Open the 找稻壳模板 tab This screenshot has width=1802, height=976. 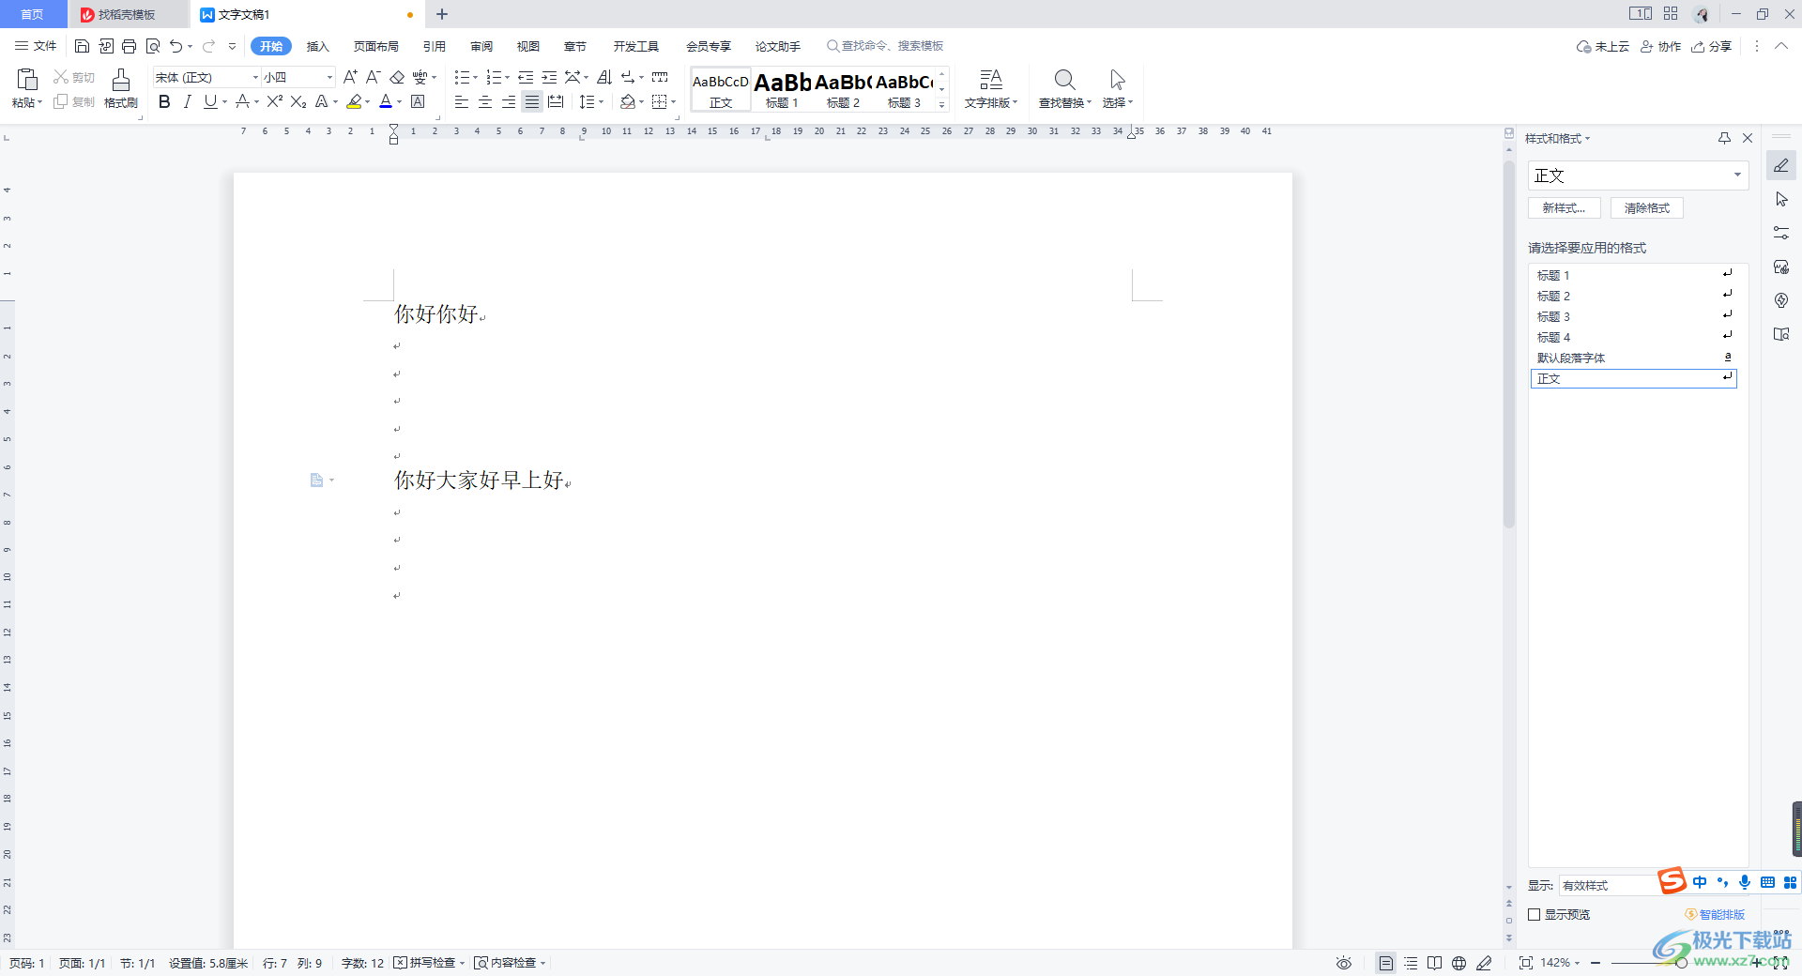[x=128, y=15]
